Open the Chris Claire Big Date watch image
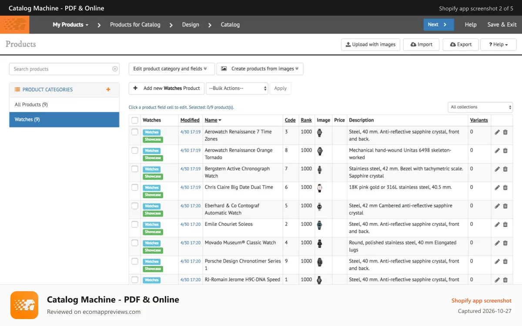 [320, 188]
